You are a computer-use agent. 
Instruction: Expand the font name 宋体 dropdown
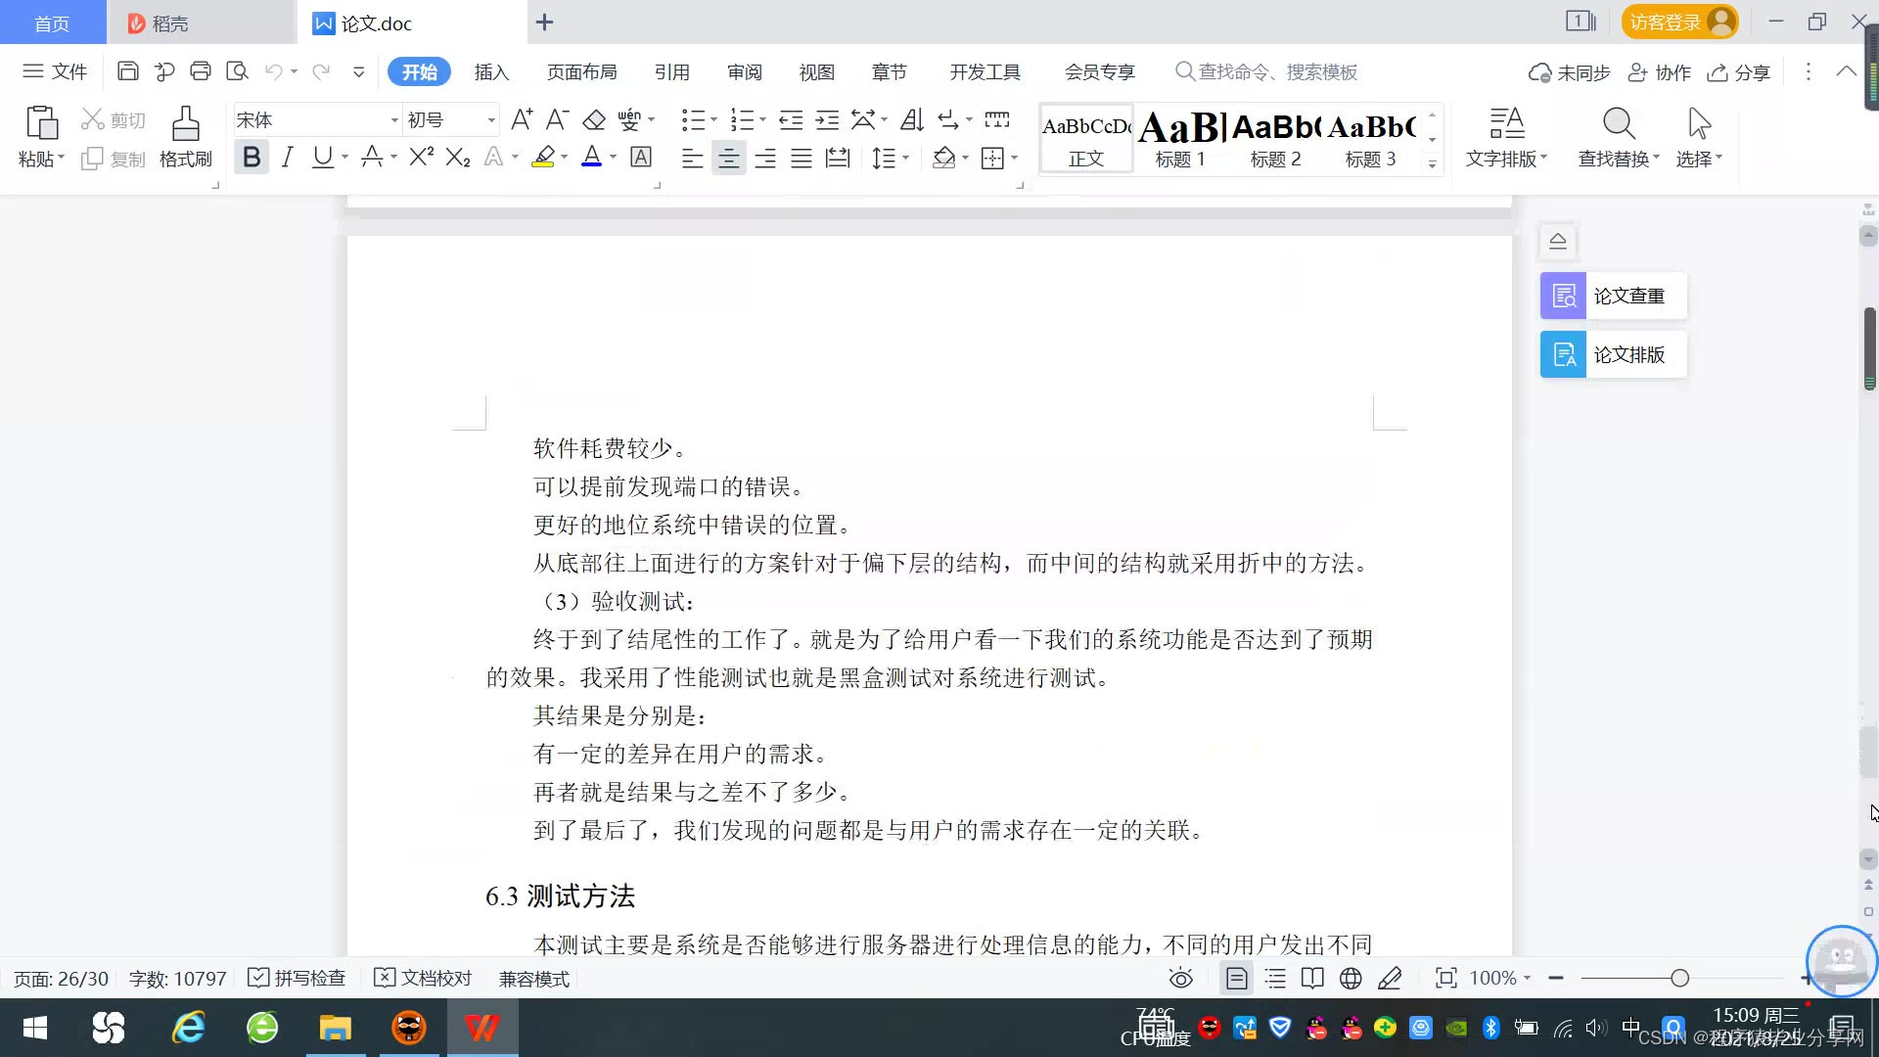click(394, 120)
